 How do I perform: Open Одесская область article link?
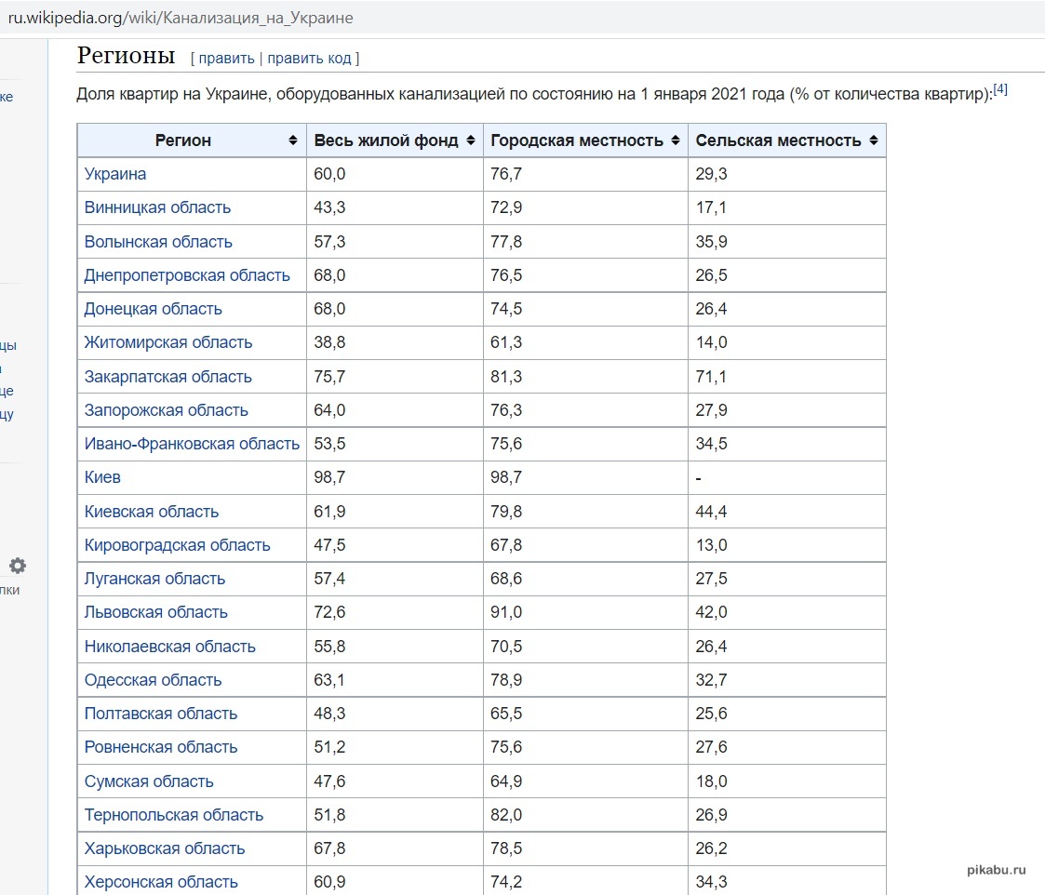pyautogui.click(x=153, y=680)
